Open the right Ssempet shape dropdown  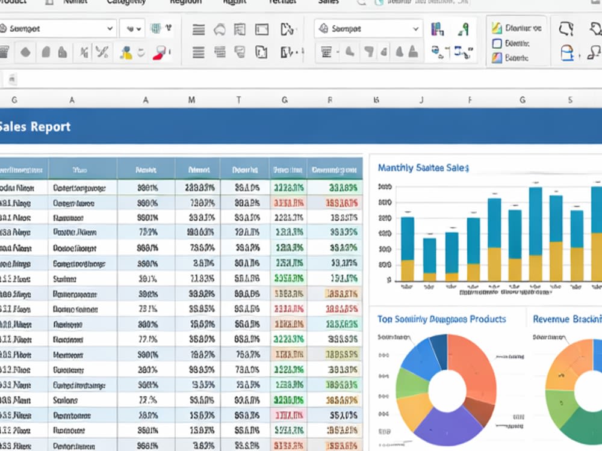[368, 28]
